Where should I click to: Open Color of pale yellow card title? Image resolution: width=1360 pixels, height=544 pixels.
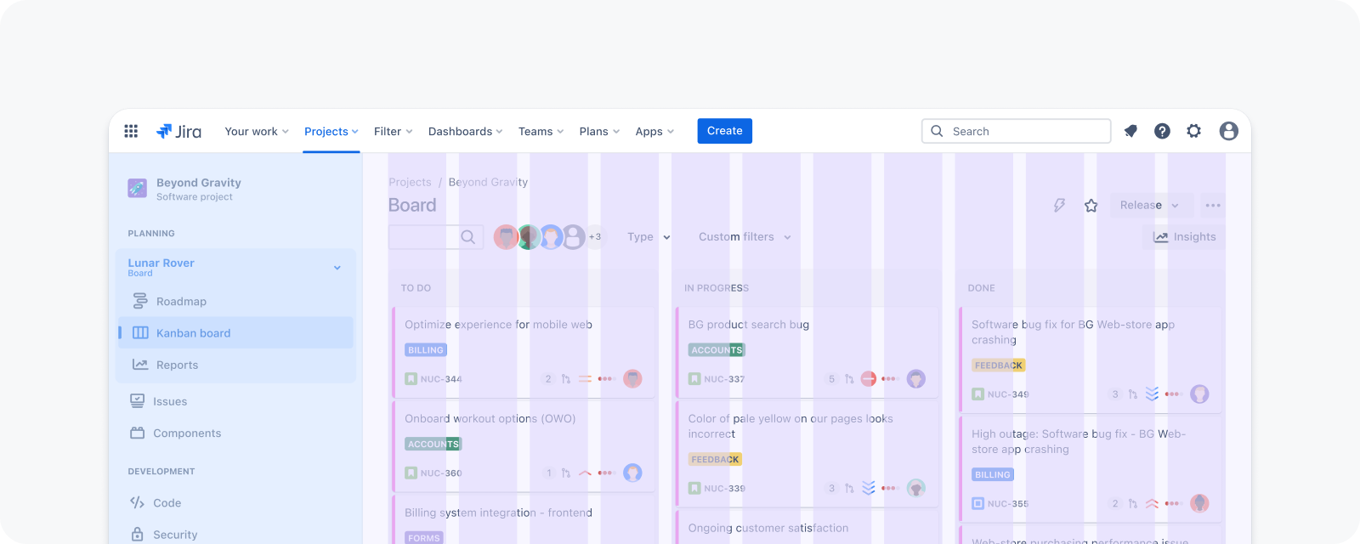click(790, 427)
